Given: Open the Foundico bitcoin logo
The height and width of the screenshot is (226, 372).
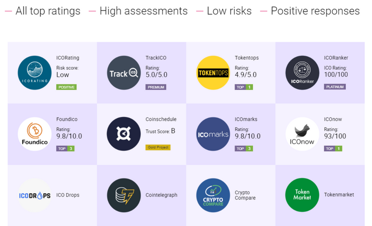Looking at the screenshot, I should pos(34,134).
